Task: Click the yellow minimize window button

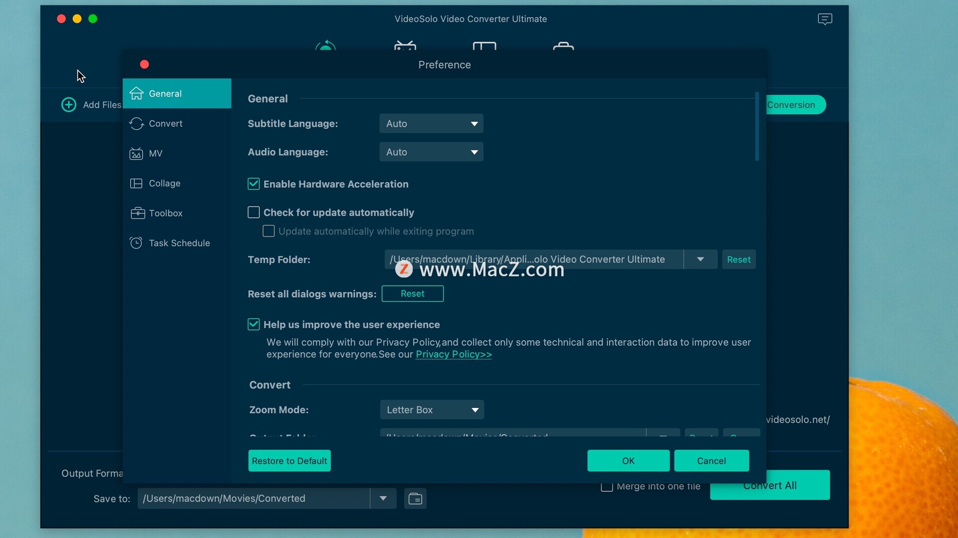Action: (77, 19)
